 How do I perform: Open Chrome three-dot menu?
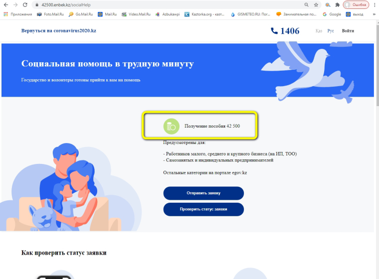tap(375, 5)
